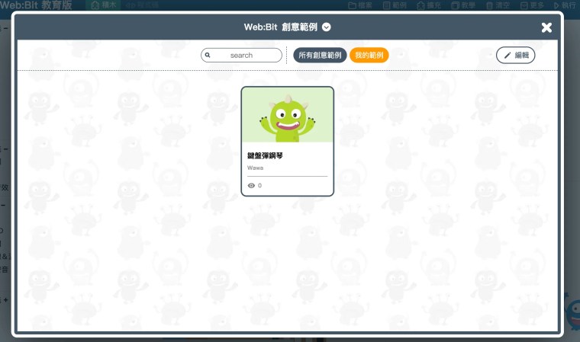Expand the Web:Bit 創意範例 title dropdown arrow
Screen dimensions: 580x342
pos(327,27)
